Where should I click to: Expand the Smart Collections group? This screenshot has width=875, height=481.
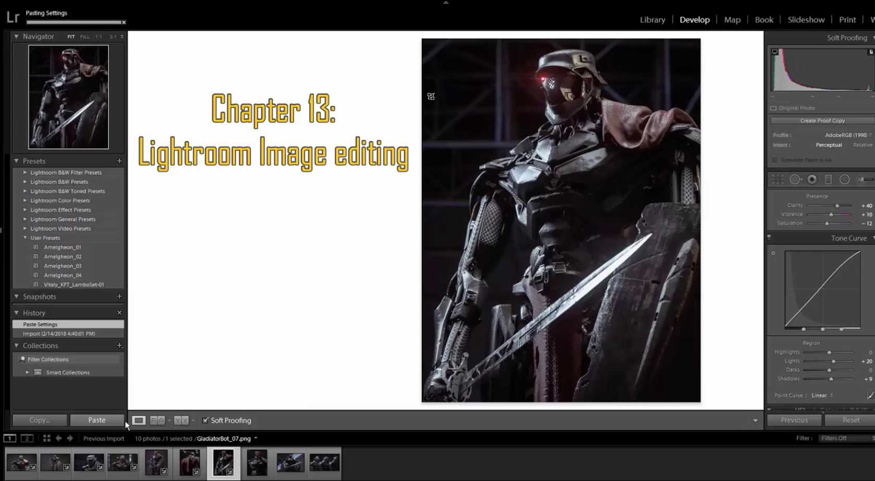[x=27, y=373]
